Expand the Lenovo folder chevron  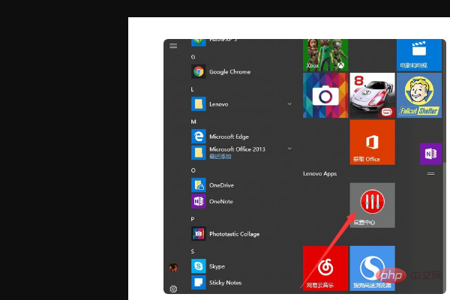click(289, 104)
